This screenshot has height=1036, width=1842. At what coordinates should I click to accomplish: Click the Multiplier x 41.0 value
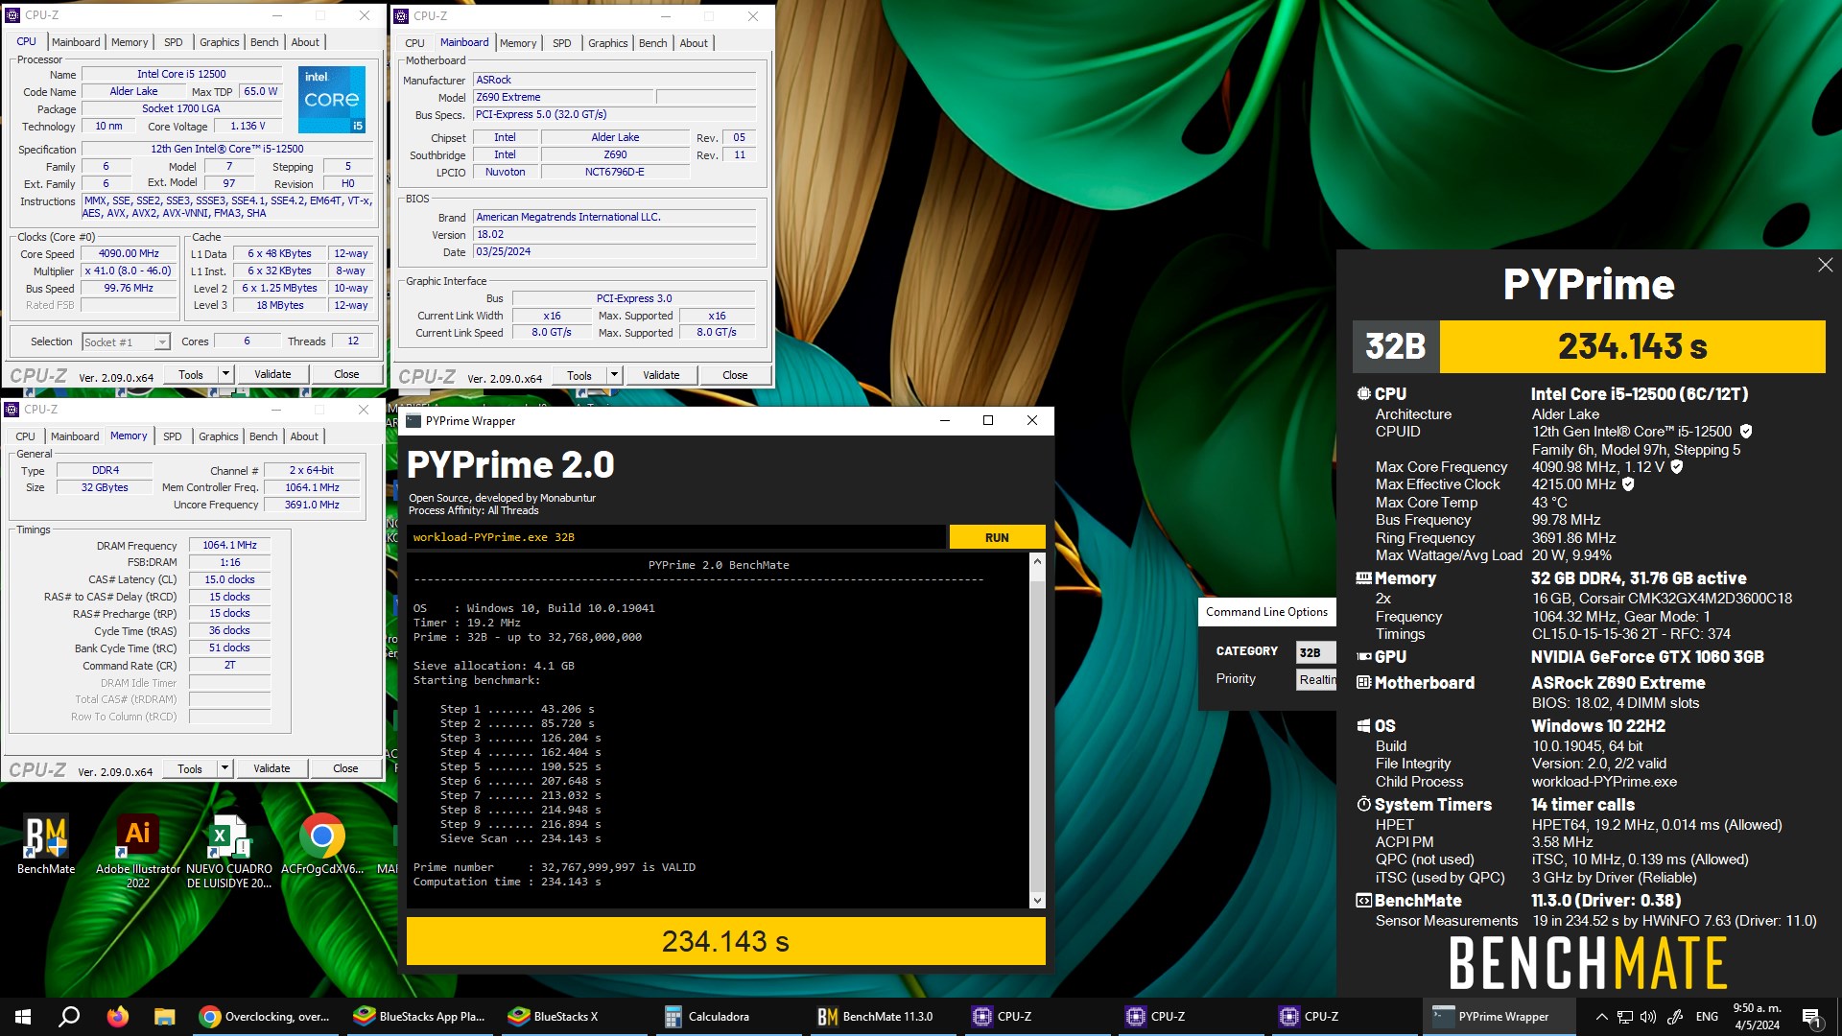tap(129, 271)
